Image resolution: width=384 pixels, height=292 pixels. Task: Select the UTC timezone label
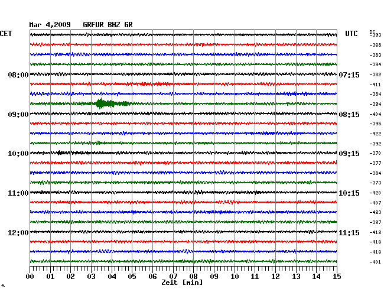click(351, 34)
